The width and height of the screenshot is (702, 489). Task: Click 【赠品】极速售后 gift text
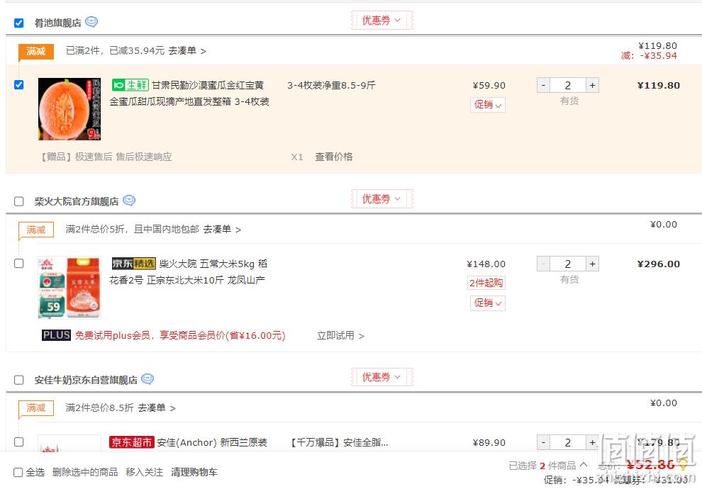tap(105, 157)
